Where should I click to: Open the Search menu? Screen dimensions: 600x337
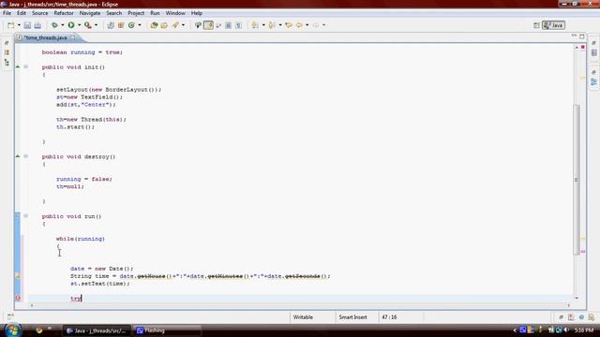pyautogui.click(x=114, y=13)
